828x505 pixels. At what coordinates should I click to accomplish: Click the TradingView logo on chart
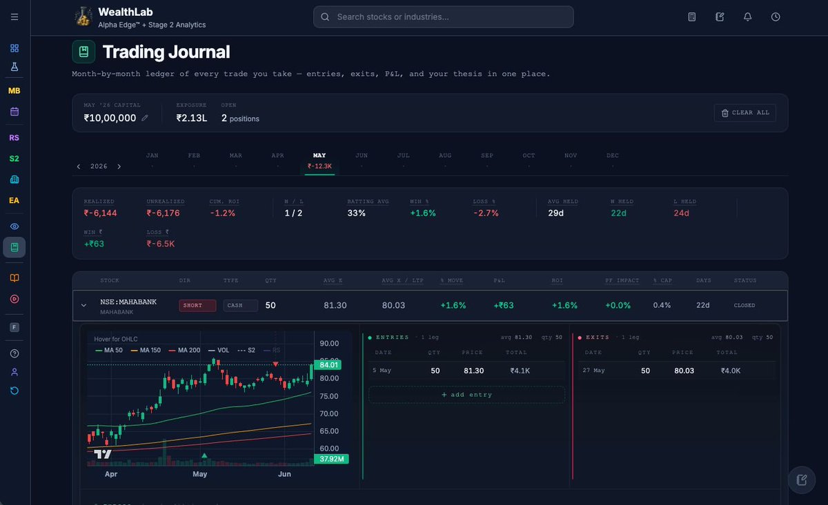click(x=103, y=455)
